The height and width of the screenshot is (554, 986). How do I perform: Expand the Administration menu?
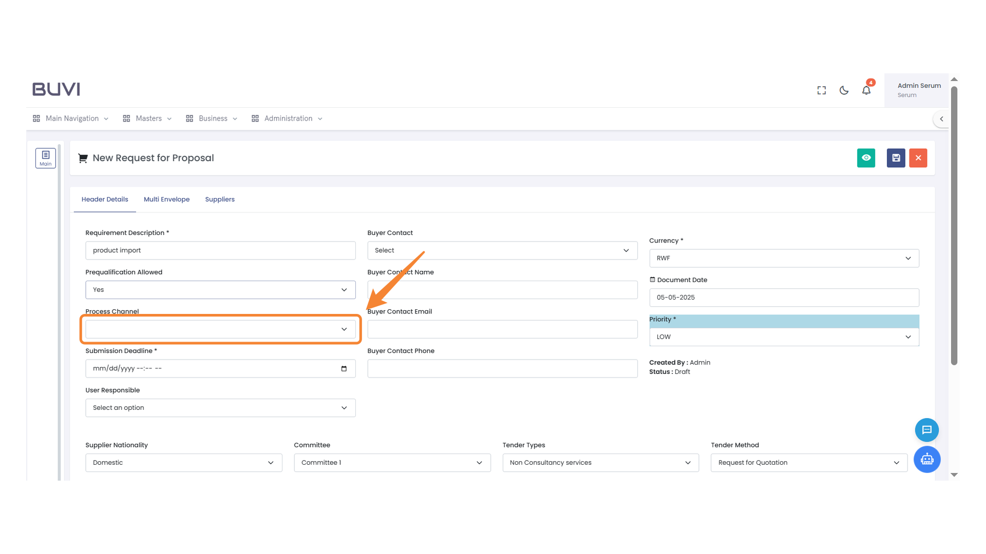[x=287, y=118]
